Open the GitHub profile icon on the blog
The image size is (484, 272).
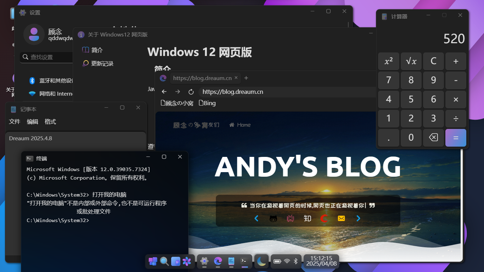[273, 219]
